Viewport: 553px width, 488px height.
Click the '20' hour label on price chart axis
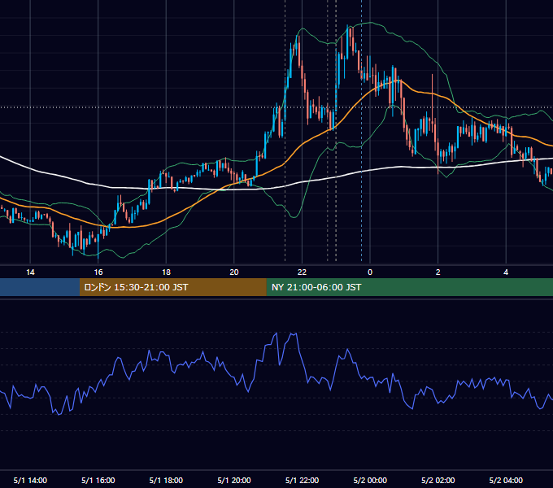point(234,272)
